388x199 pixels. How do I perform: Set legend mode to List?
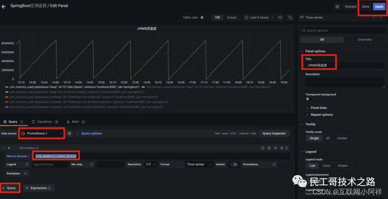coord(312,166)
